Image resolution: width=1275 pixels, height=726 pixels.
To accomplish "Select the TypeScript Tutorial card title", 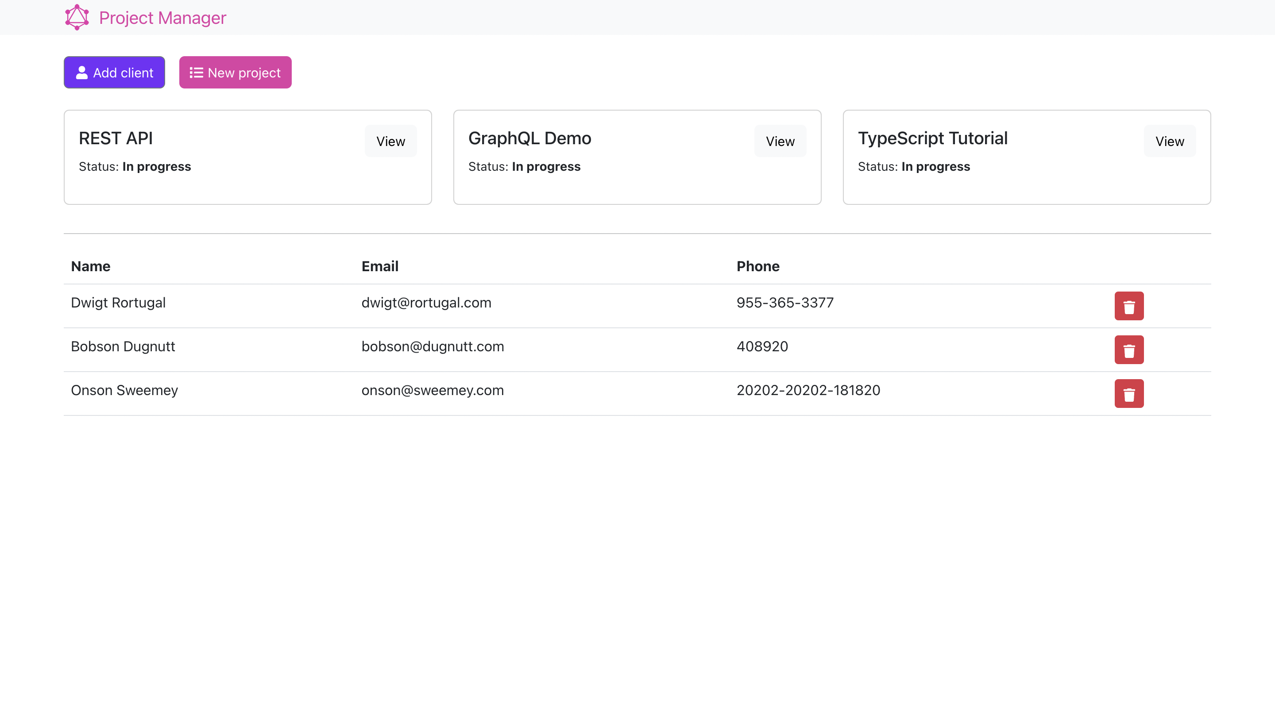I will [933, 138].
